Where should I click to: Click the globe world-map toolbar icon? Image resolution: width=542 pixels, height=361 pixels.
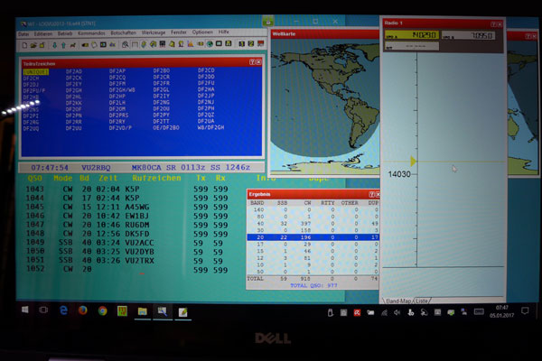(x=210, y=44)
